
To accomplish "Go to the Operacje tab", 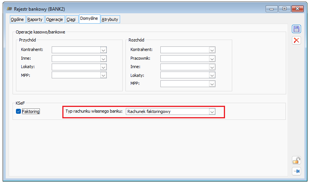I will coord(55,19).
